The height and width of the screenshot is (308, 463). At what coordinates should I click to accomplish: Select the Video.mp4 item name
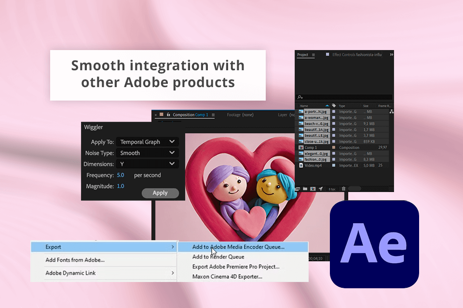pos(313,166)
